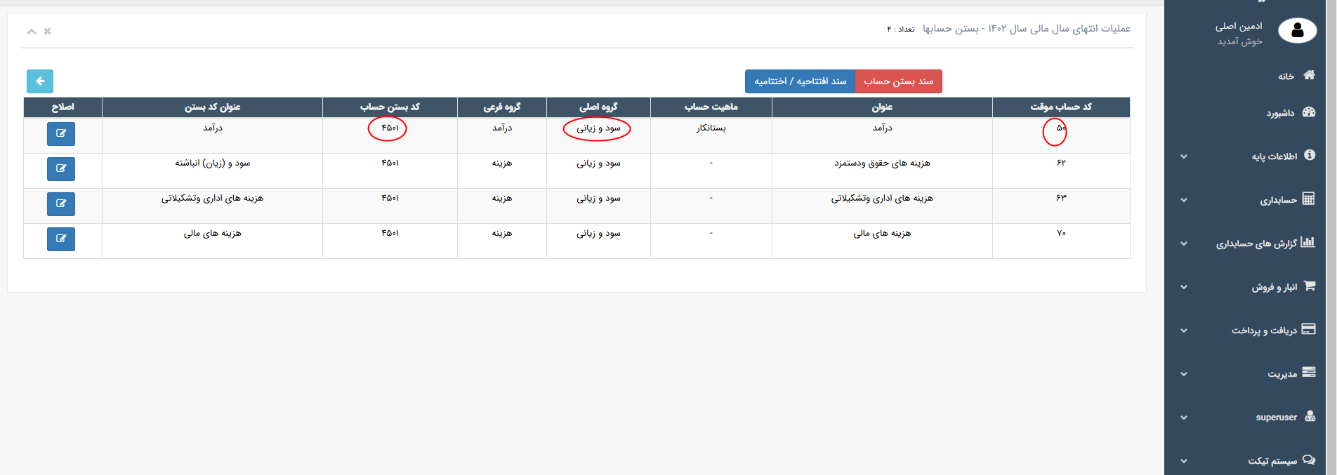The height and width of the screenshot is (475, 1337).
Task: Collapse the panel using the up chevron
Action: pyautogui.click(x=31, y=32)
